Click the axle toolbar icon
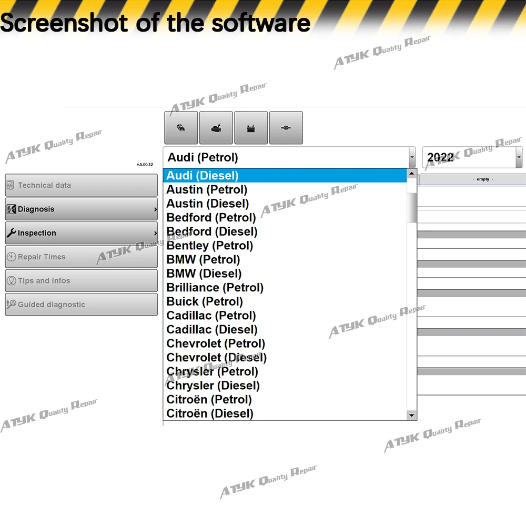The image size is (526, 526). [286, 128]
